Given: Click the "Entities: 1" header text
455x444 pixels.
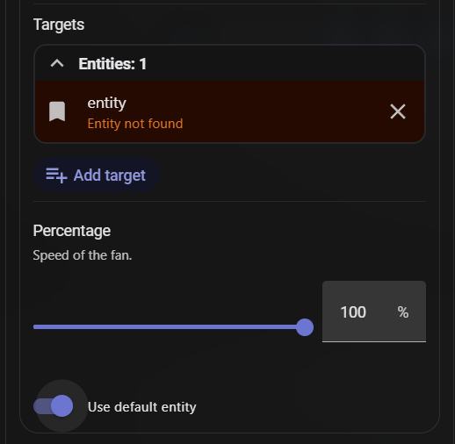Looking at the screenshot, I should 112,64.
